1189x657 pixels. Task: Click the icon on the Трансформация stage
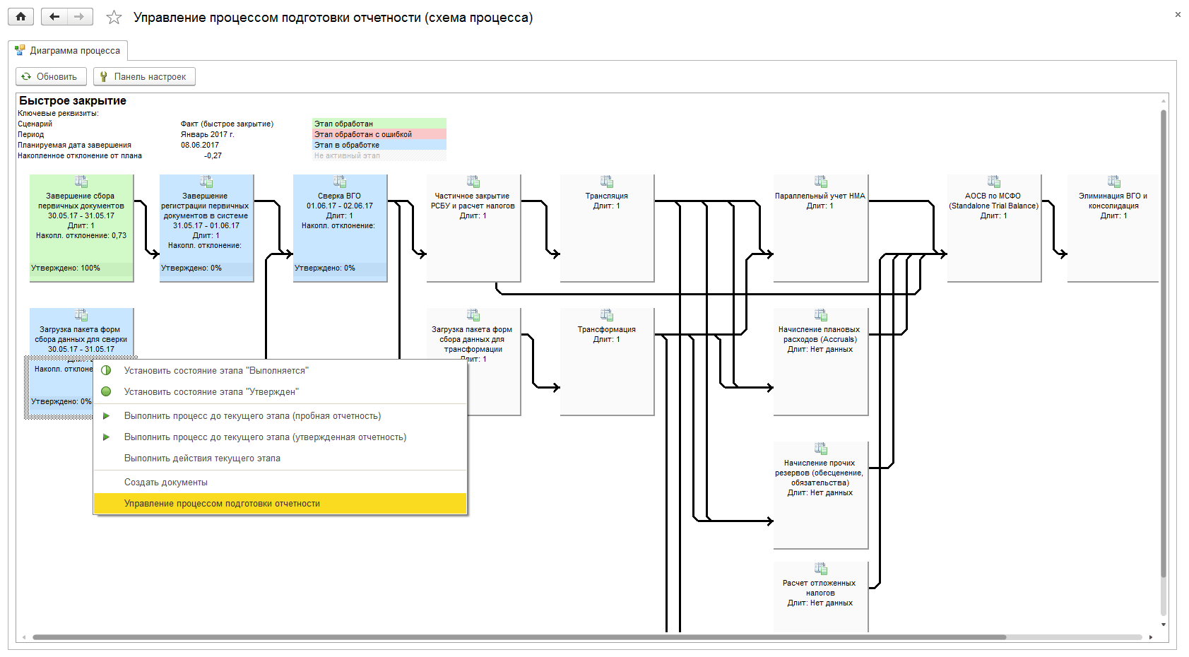(x=607, y=316)
